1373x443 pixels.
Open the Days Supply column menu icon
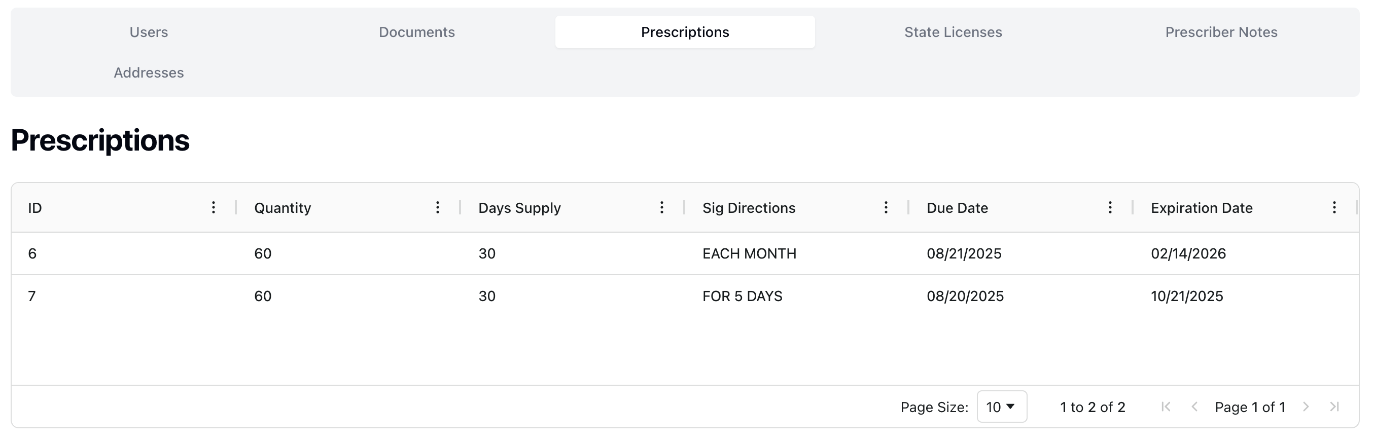661,208
